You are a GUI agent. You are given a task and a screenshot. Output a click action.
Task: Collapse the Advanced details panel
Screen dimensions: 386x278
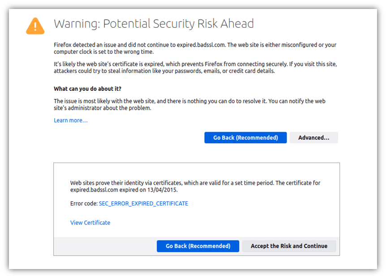tap(313, 137)
